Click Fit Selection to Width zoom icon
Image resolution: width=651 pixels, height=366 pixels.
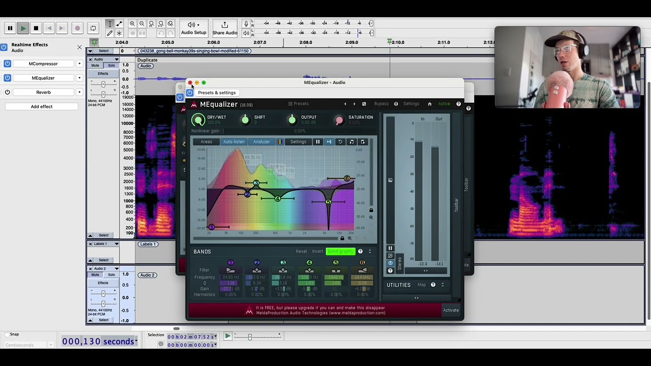click(152, 24)
